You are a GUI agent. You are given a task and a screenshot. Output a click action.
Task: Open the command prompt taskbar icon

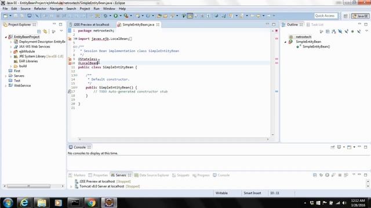75,203
